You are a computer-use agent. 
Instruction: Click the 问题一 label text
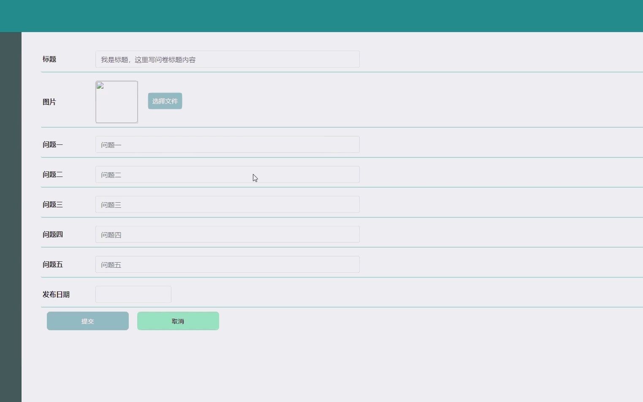tap(53, 144)
